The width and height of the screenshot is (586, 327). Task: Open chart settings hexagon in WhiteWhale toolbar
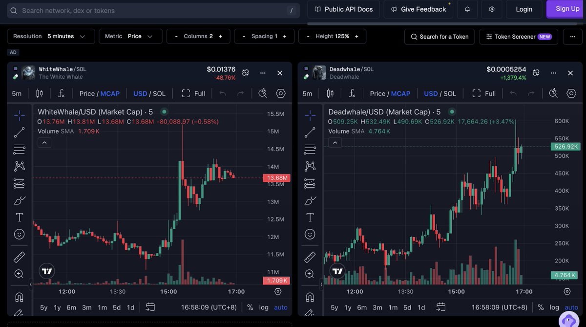tap(280, 93)
